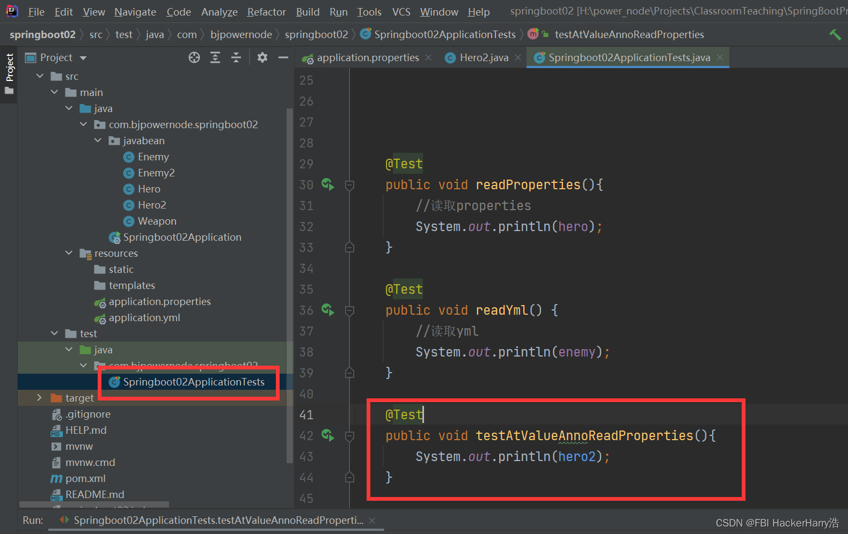
Task: Collapse the resources folder
Action: tap(69, 253)
